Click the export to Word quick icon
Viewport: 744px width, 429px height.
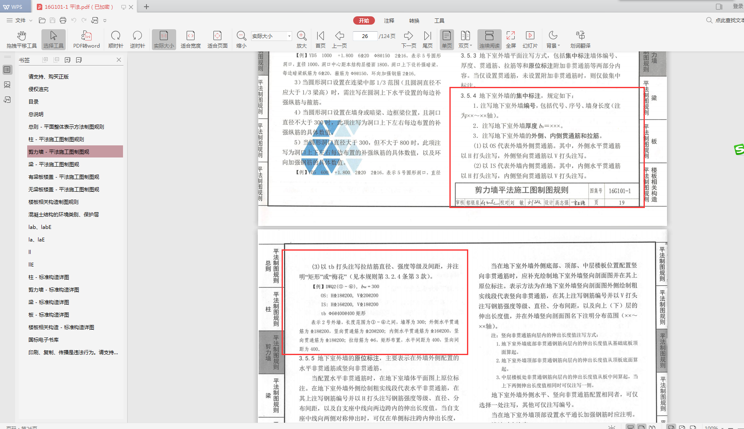coord(95,20)
